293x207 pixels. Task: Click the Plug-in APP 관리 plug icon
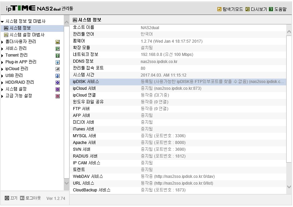[x=58, y=62]
